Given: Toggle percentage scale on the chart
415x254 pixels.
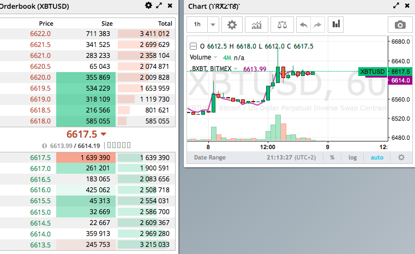Looking at the screenshot, I should [x=332, y=157].
